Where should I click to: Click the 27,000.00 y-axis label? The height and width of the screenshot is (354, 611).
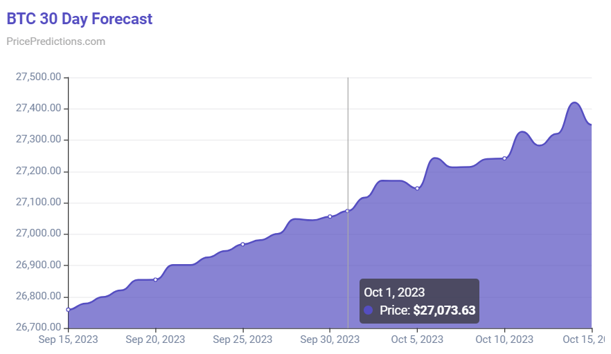38,234
